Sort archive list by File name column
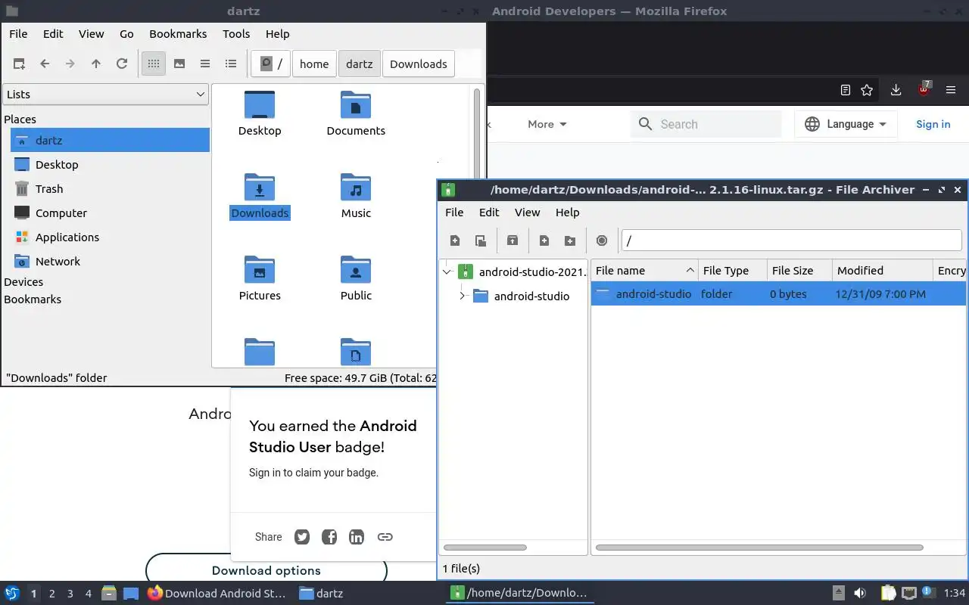The height and width of the screenshot is (605, 969). pos(644,271)
